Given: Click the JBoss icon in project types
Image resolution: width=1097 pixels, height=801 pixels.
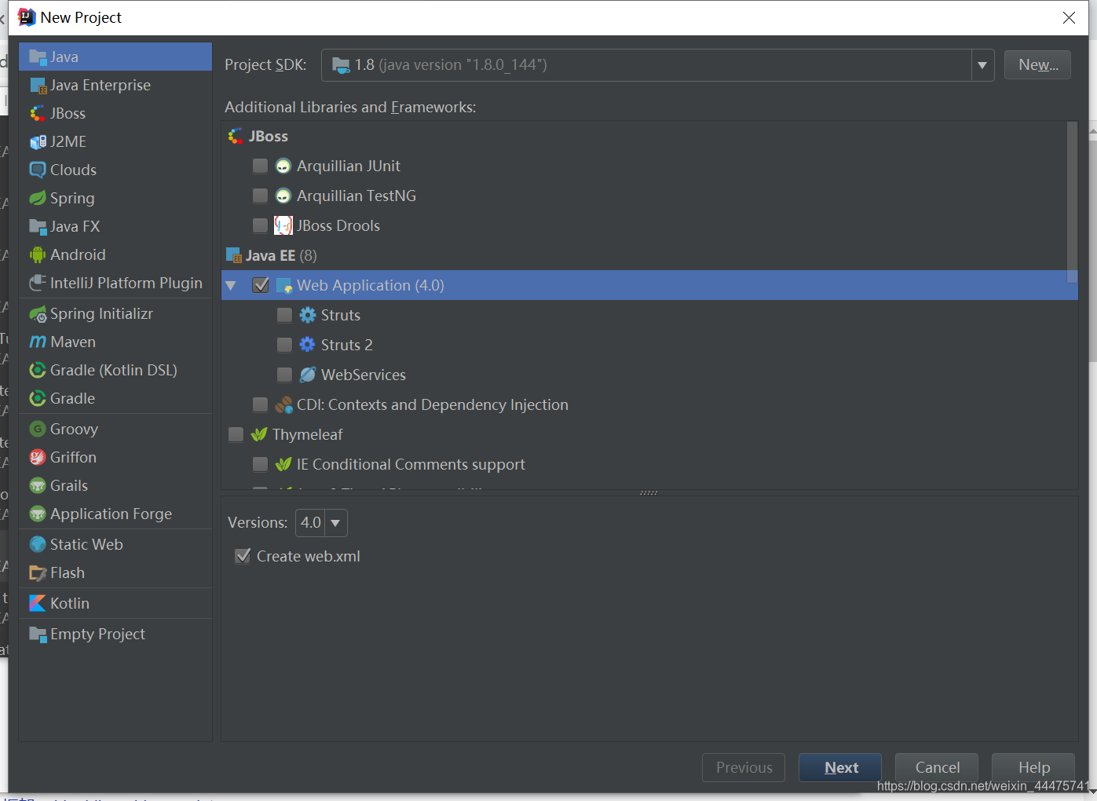Looking at the screenshot, I should pos(38,114).
